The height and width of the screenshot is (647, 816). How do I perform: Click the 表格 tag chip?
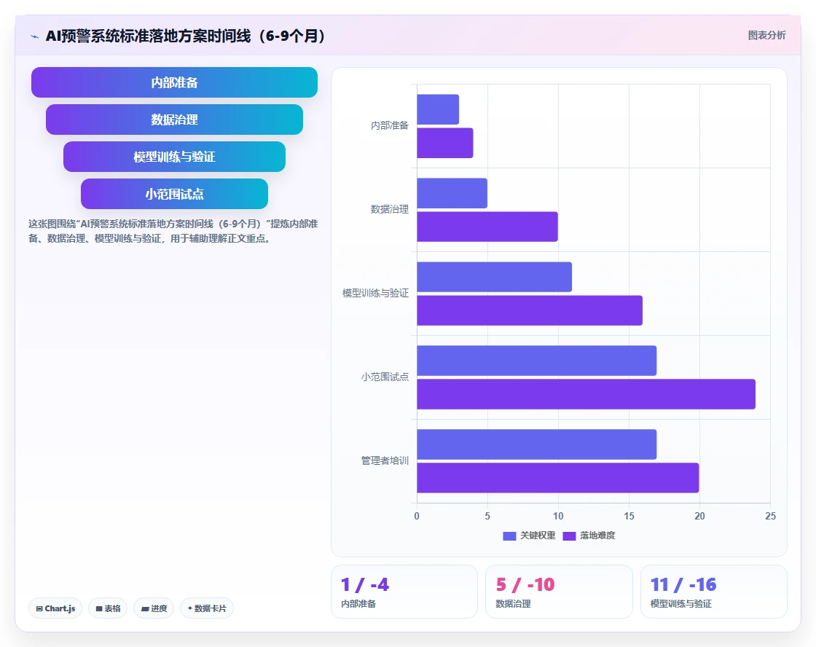coord(108,608)
